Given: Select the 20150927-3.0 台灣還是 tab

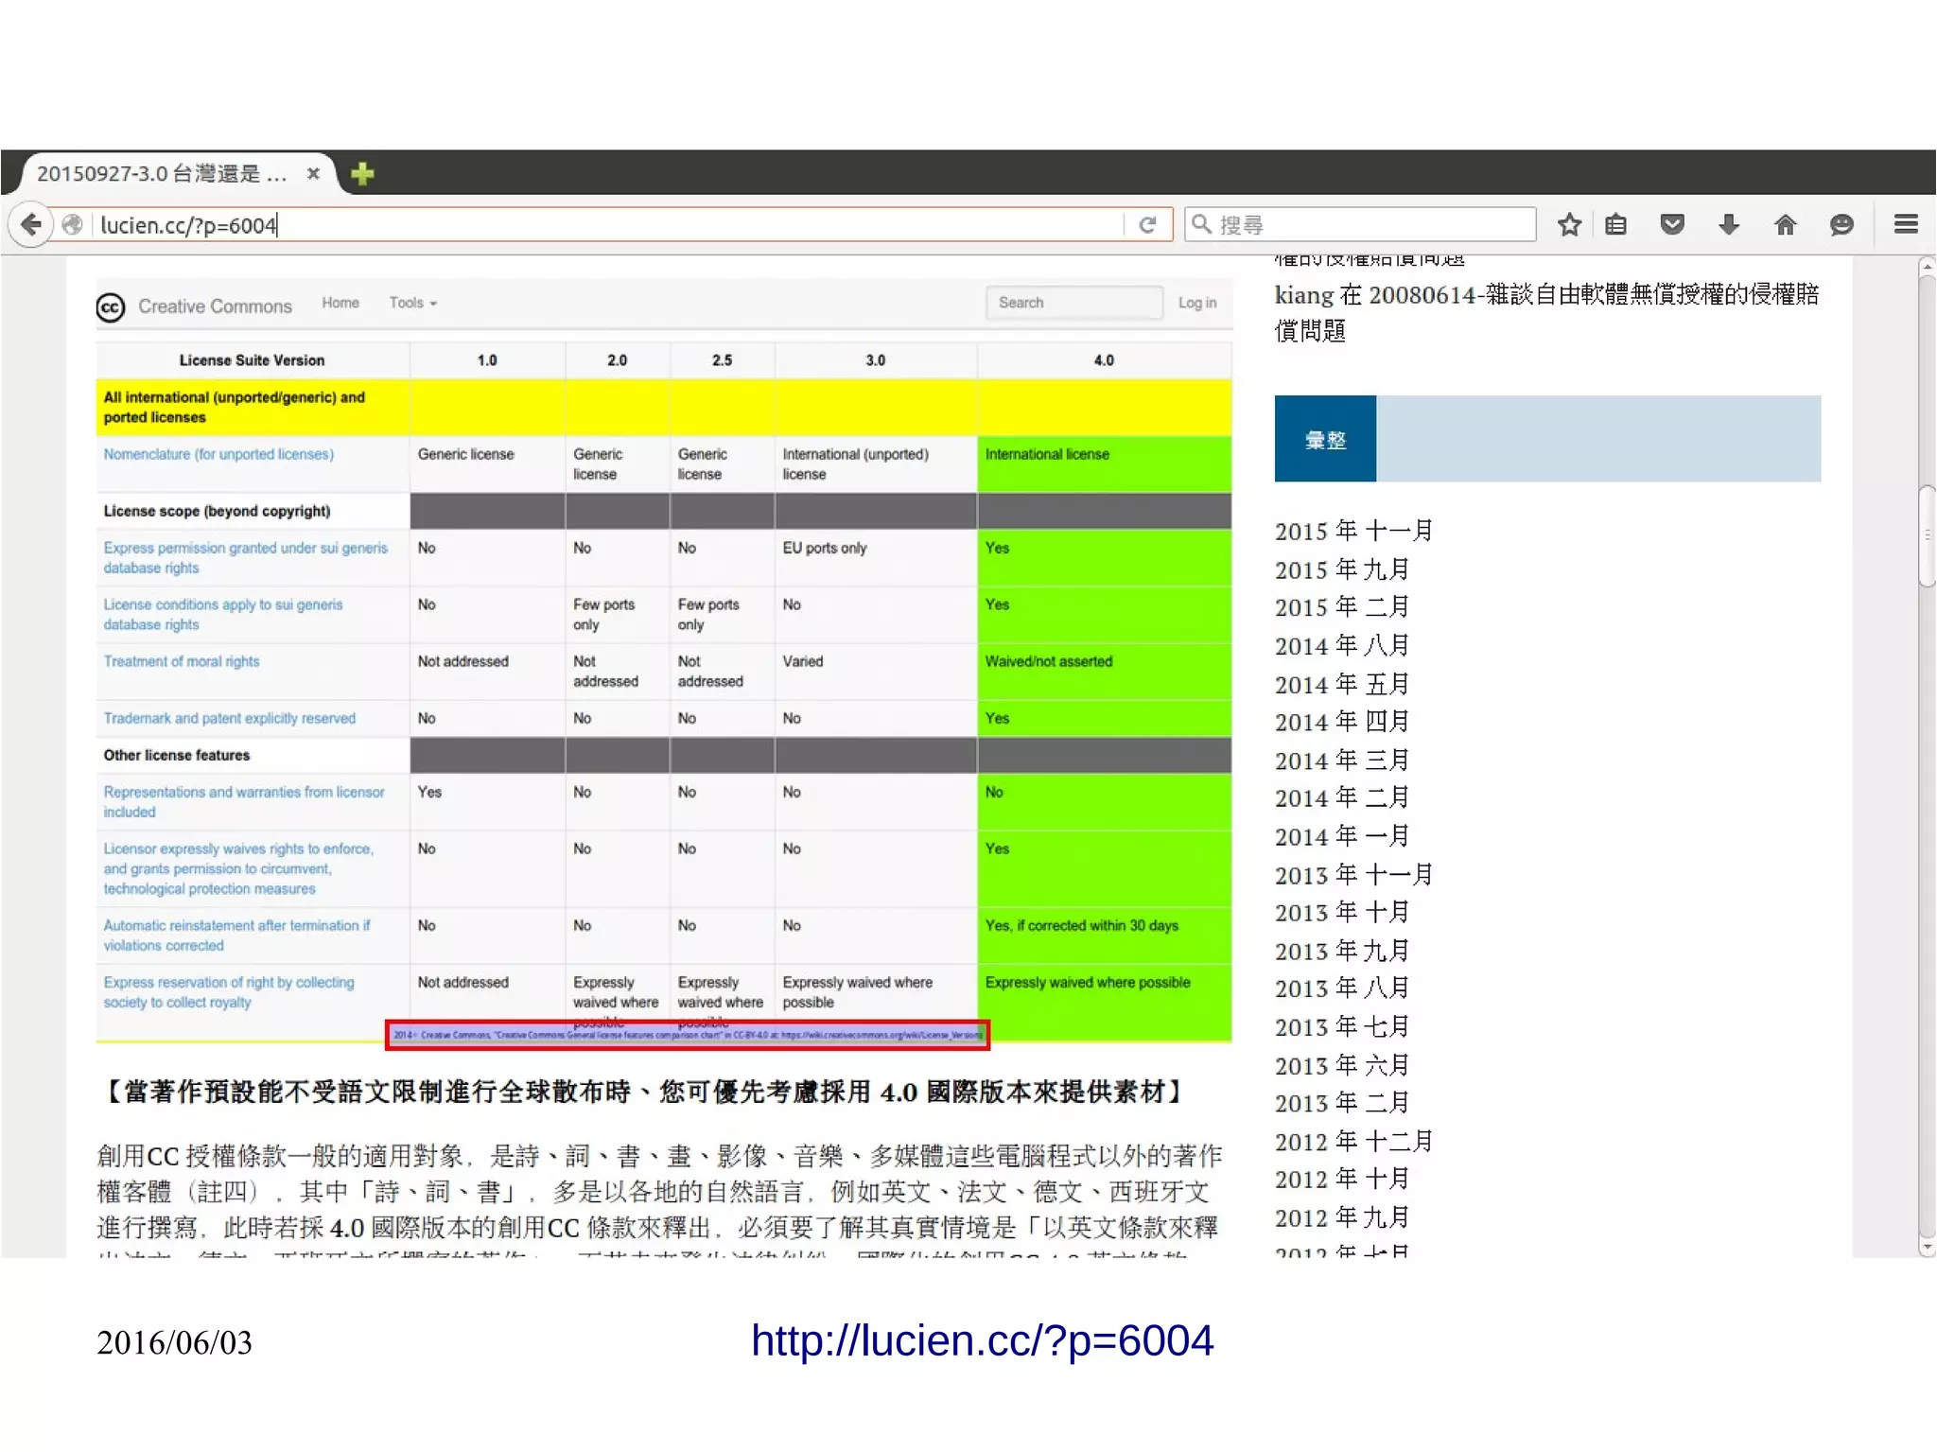Looking at the screenshot, I should point(161,174).
